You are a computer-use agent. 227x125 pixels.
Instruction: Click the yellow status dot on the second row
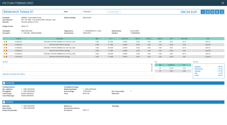click(4, 45)
